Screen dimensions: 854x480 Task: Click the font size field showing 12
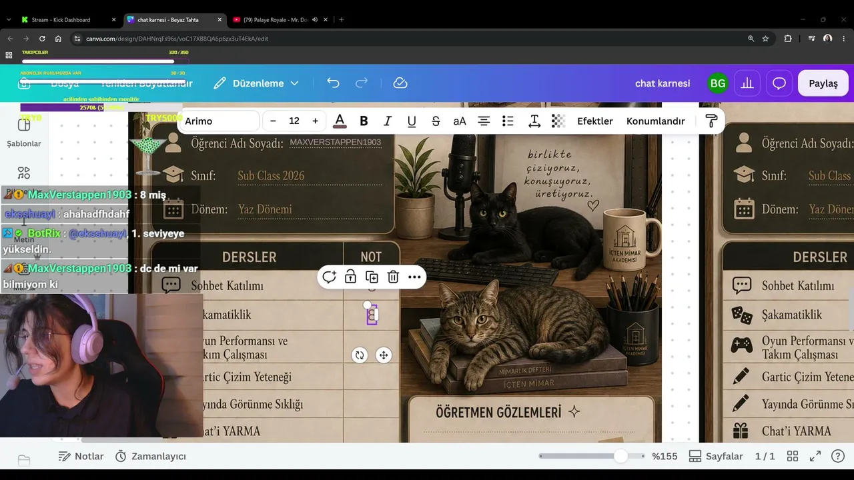[x=294, y=121]
